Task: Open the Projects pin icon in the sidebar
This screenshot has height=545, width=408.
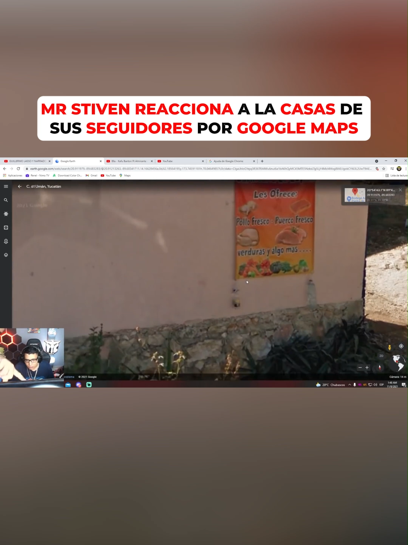Action: pos(6,241)
